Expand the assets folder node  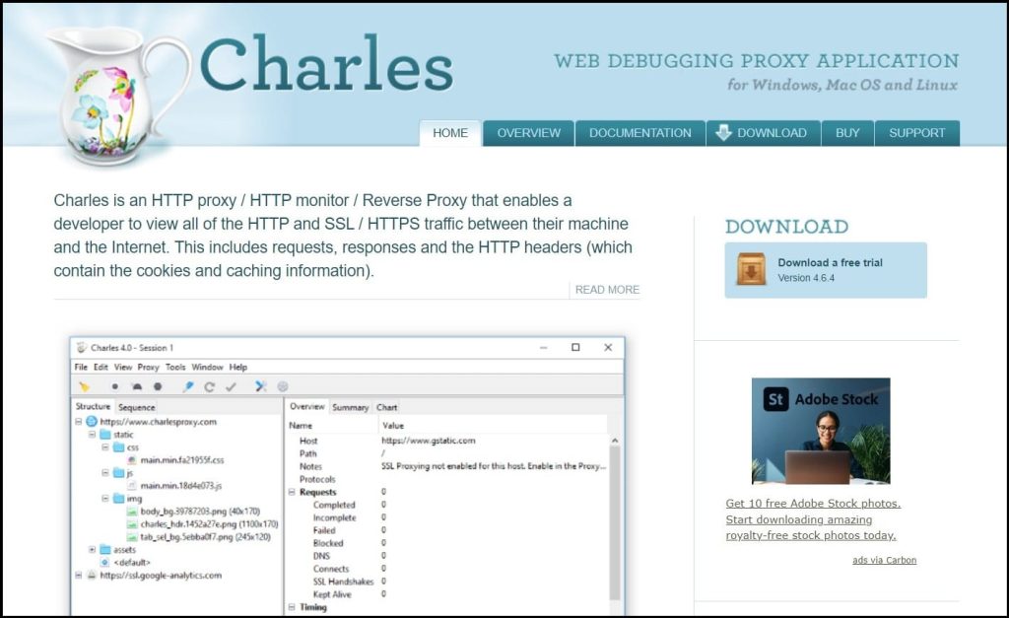tap(92, 550)
